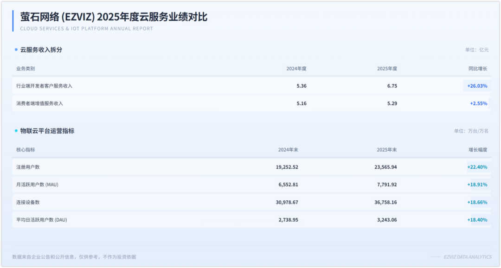501x268 pixels.
Task: Click the +18.91% MAU growth badge
Action: coord(477,185)
